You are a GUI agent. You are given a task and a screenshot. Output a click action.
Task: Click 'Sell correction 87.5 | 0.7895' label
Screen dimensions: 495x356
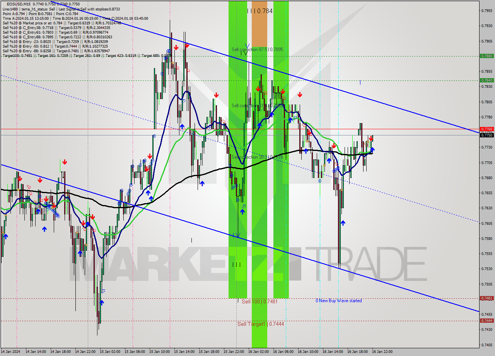pos(257,50)
